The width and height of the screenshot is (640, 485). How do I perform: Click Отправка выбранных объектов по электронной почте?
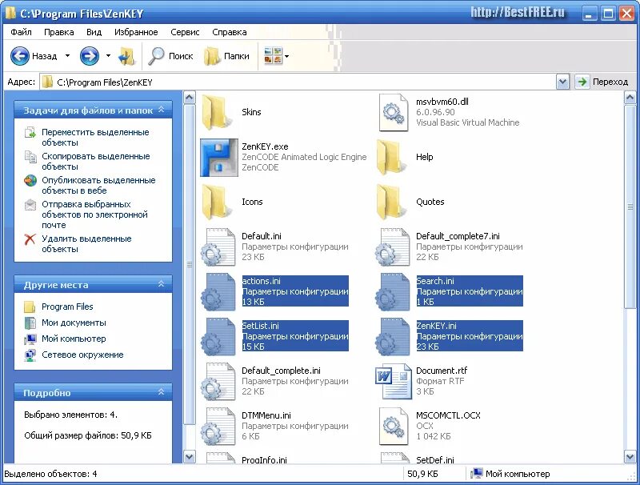coord(94,214)
